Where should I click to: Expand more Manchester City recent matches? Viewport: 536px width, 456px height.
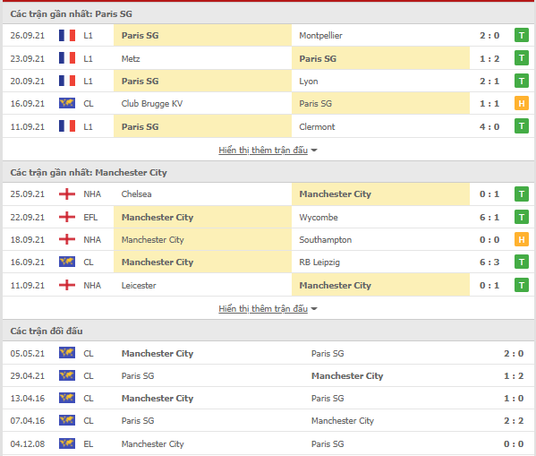(263, 308)
